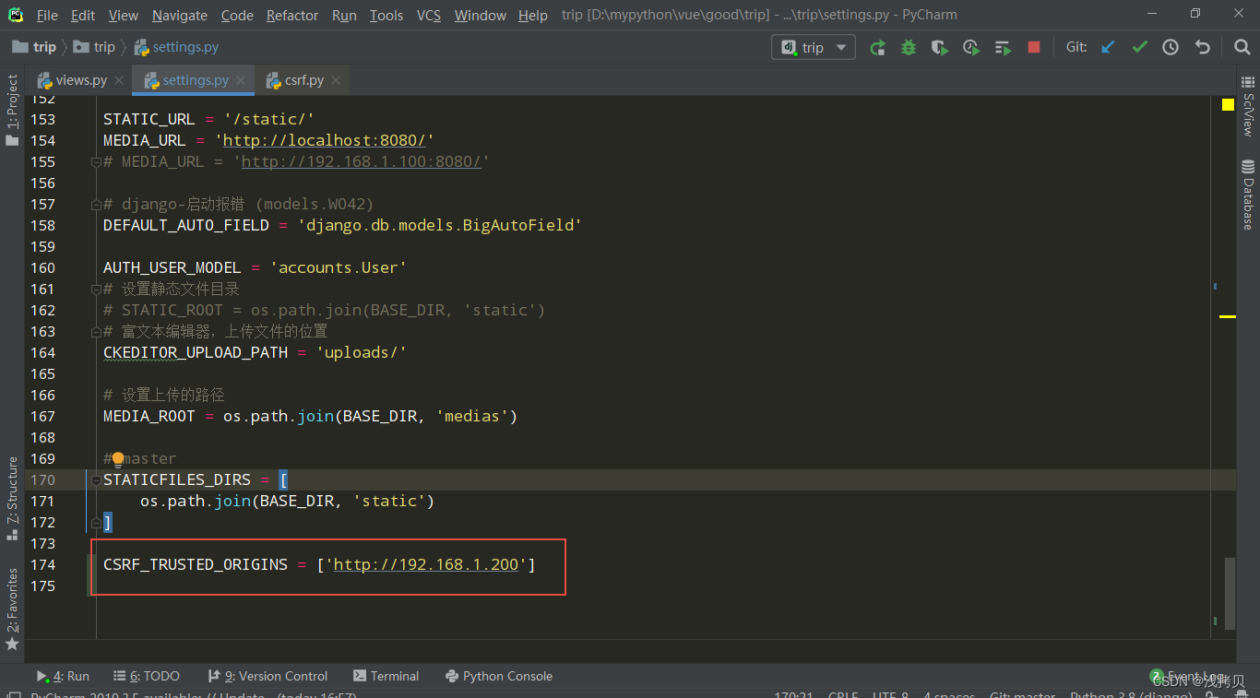Open the File menu
1260x698 pixels.
coord(46,16)
